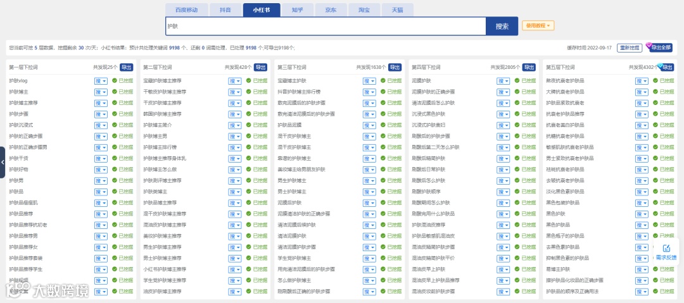The image size is (684, 303).
Task: Click the blue 搜索 button
Action: click(502, 26)
